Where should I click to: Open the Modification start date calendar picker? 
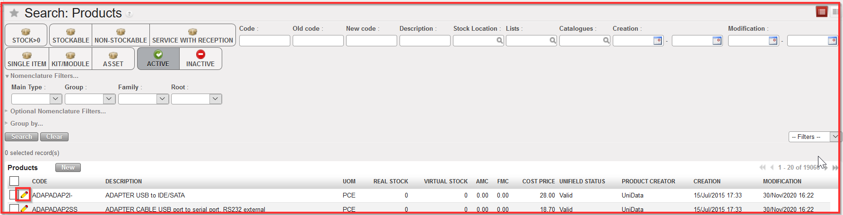[773, 41]
